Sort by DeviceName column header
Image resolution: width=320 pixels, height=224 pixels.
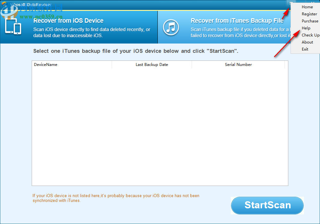[x=72, y=64]
